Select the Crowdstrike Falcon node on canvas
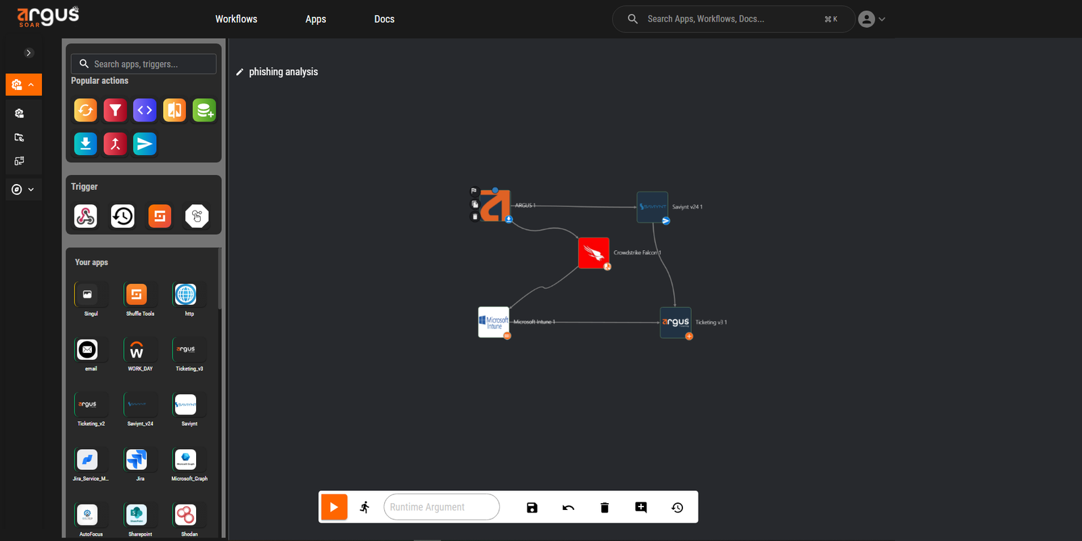Viewport: 1082px width, 541px height. [594, 253]
